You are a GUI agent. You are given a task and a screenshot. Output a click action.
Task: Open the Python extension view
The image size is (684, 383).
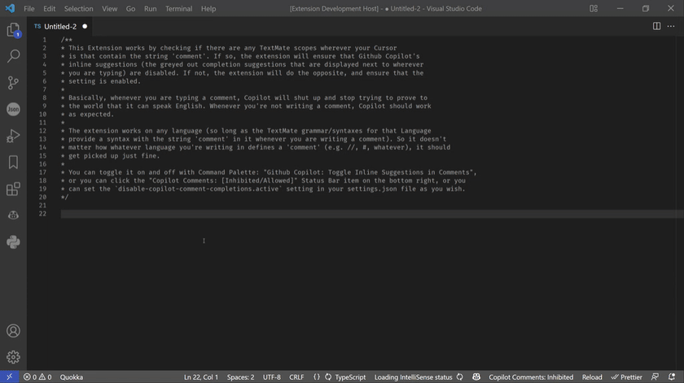click(13, 242)
